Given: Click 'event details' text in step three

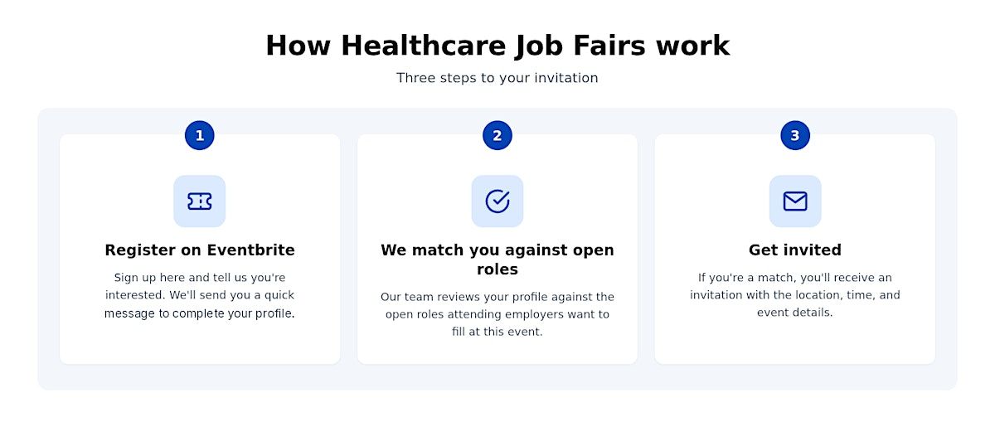Looking at the screenshot, I should click(794, 313).
